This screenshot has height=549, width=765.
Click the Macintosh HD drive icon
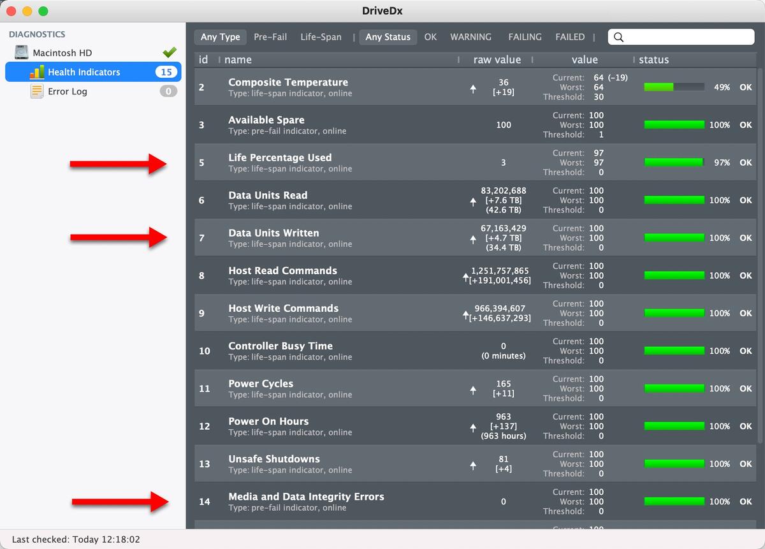coord(22,53)
